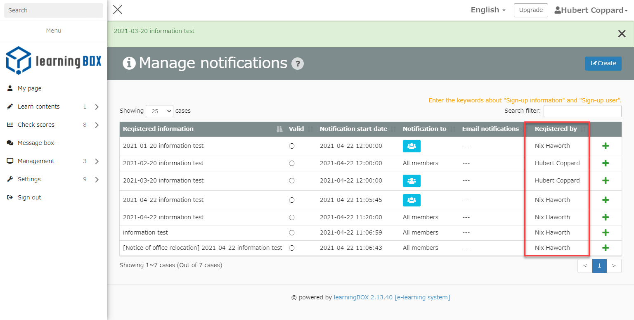Click the Valid circle in the 'information test' row
634x320 pixels.
292,233
